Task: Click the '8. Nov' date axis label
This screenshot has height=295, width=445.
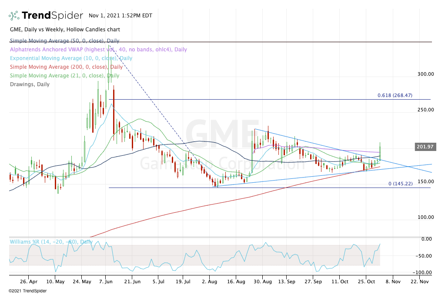Action: (x=393, y=282)
